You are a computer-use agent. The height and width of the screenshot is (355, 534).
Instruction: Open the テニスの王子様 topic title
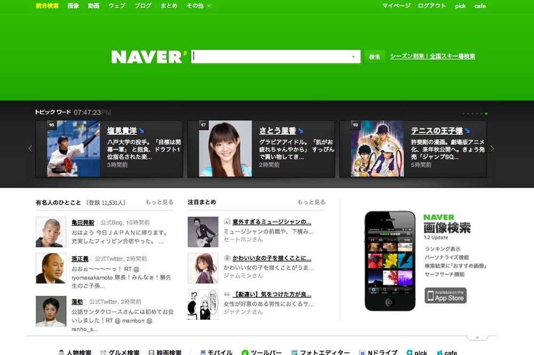[437, 131]
